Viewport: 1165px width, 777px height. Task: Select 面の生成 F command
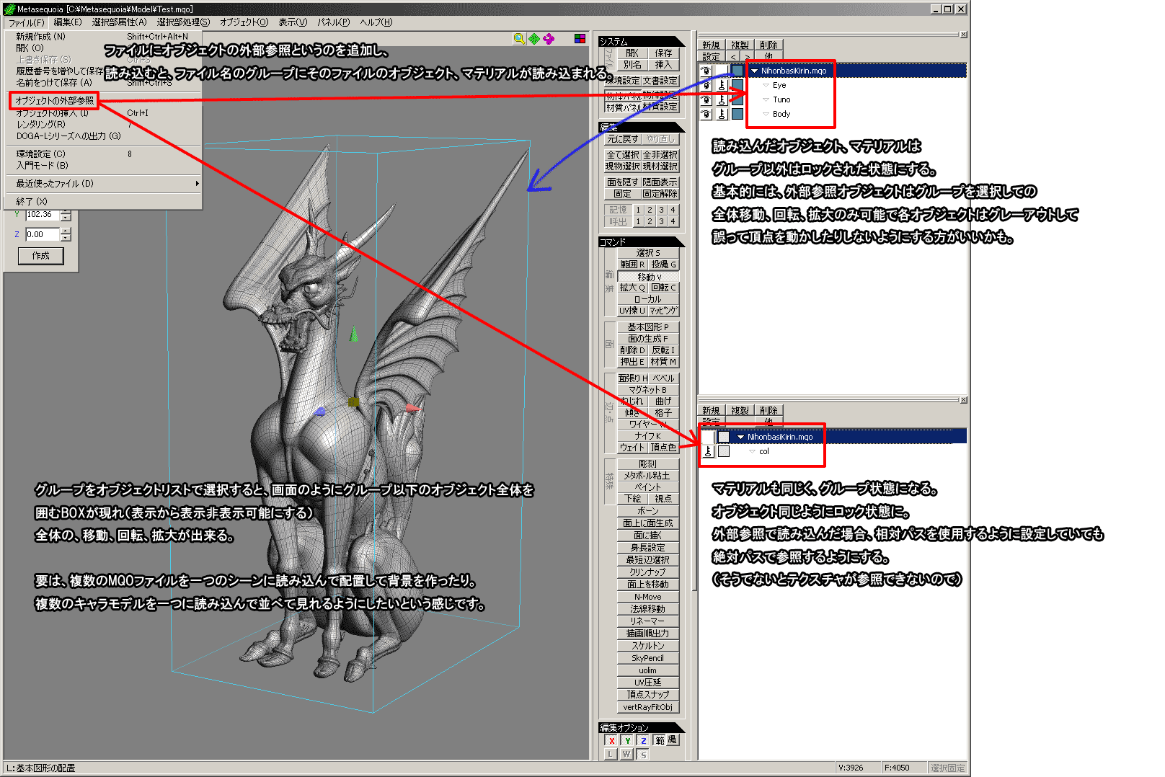(x=648, y=339)
